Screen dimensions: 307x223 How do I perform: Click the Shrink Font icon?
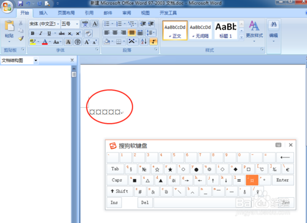[95, 42]
